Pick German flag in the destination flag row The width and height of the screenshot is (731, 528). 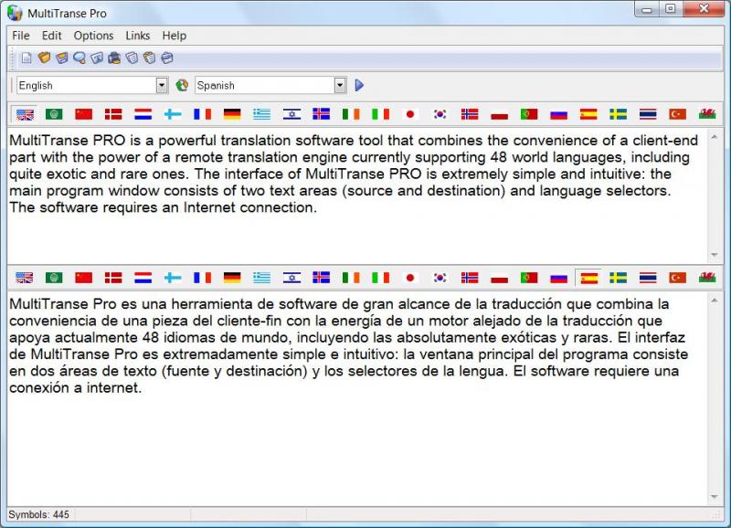tap(232, 278)
